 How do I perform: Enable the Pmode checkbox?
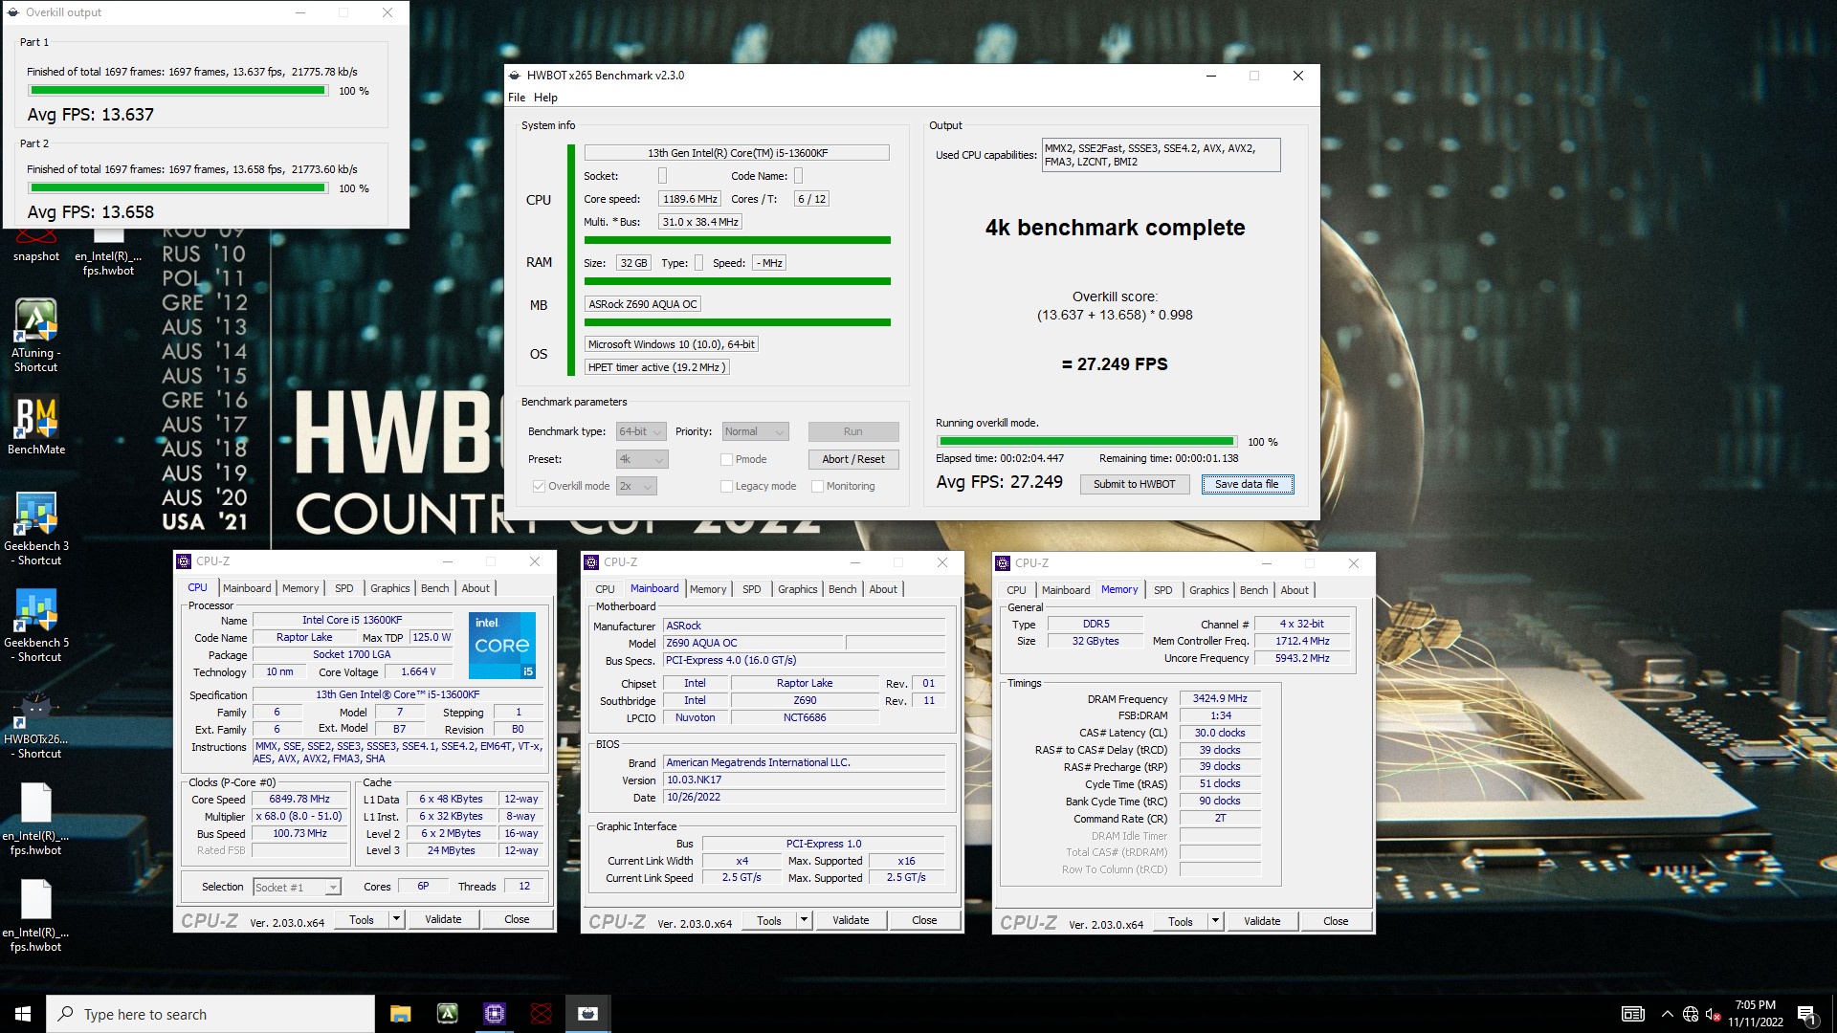pos(726,459)
